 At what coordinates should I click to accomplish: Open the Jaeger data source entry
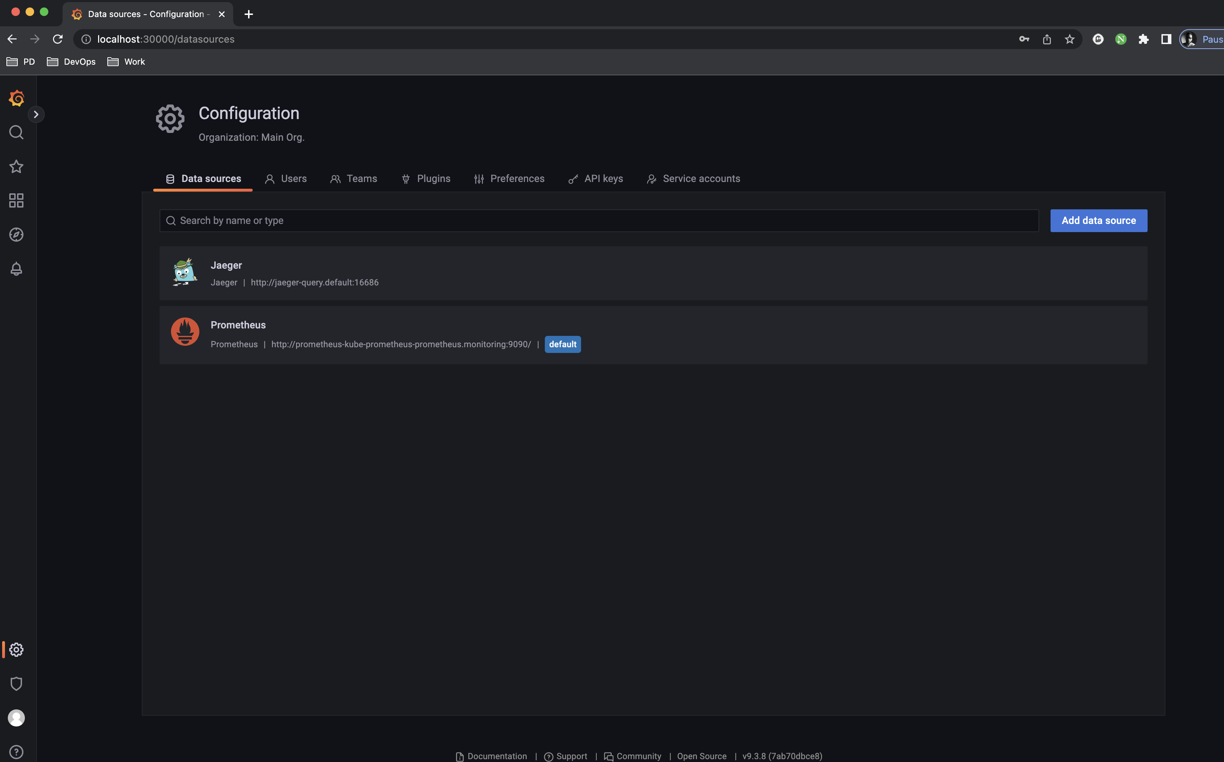tap(226, 265)
